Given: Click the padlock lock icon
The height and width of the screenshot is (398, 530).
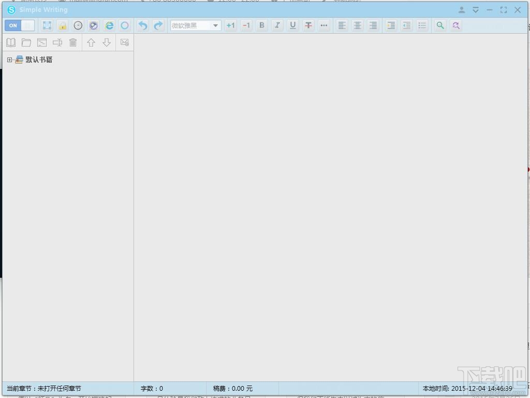Looking at the screenshot, I should tap(63, 25).
